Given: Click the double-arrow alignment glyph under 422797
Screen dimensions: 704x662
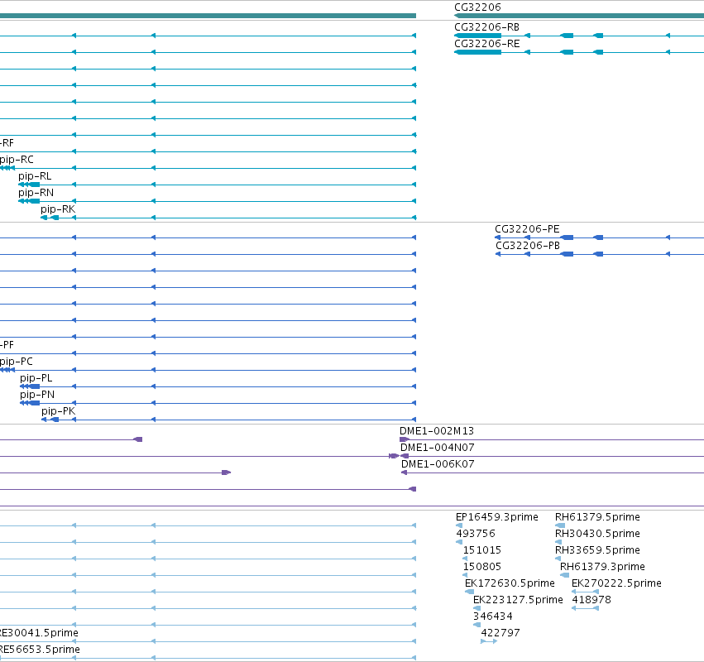Looking at the screenshot, I should pos(488,641).
